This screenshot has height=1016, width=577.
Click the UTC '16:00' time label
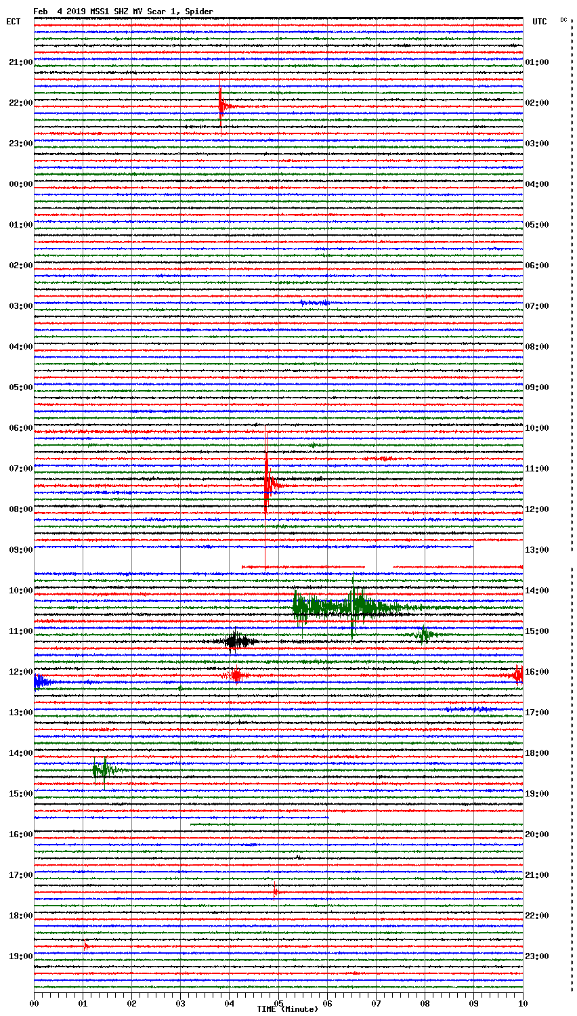point(537,672)
